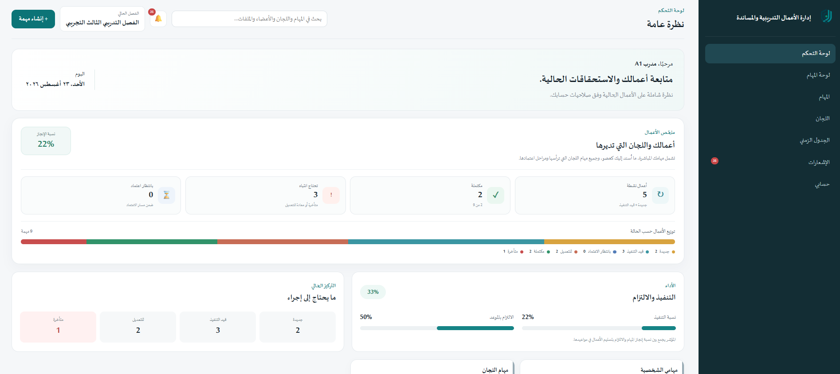Click the yellow segment of status distribution bar
This screenshot has height=374, width=840.
609,242
